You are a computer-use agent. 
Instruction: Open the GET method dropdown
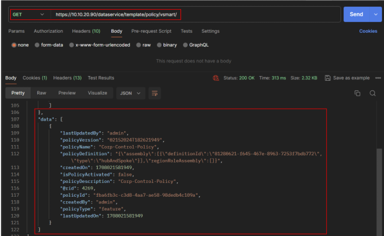pyautogui.click(x=30, y=14)
